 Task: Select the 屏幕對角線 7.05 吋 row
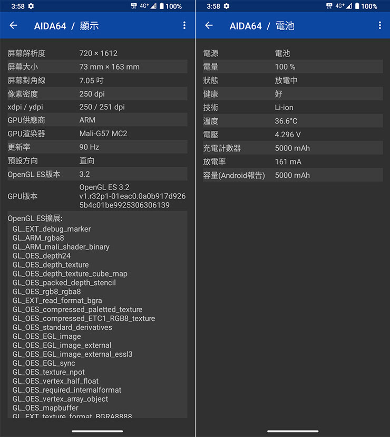[x=97, y=80]
